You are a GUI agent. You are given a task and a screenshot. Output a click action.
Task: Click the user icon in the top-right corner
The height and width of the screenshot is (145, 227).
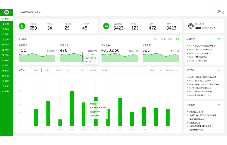point(223,12)
